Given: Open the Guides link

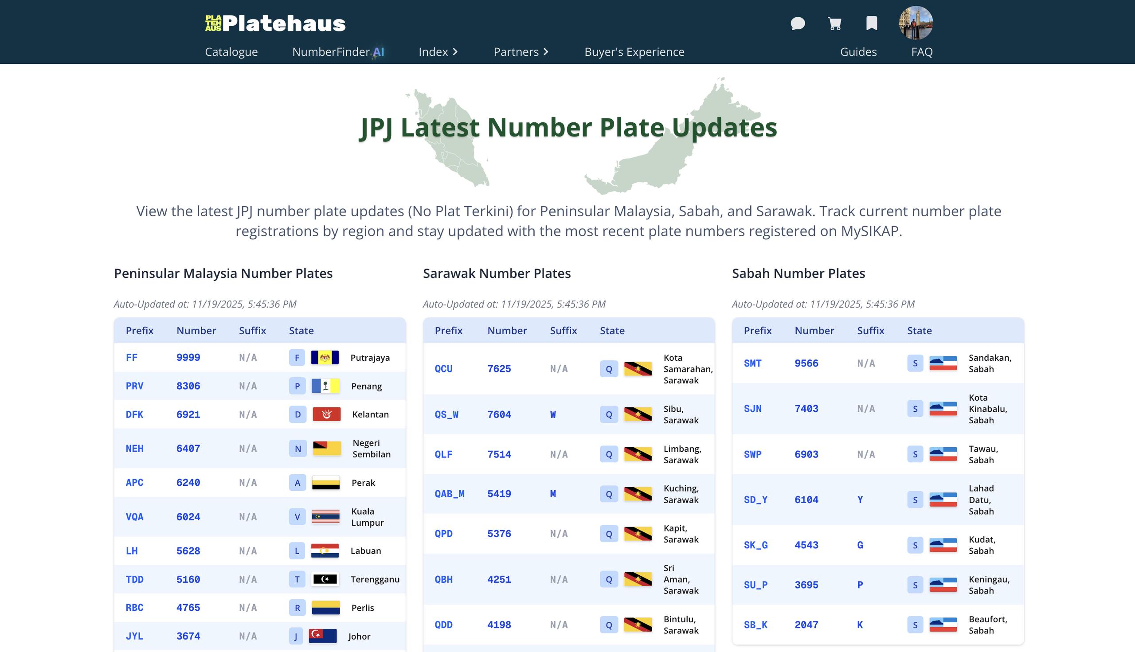Looking at the screenshot, I should coord(858,52).
